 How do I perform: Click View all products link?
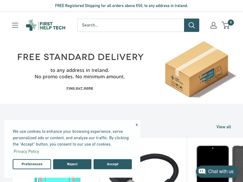tap(224, 127)
